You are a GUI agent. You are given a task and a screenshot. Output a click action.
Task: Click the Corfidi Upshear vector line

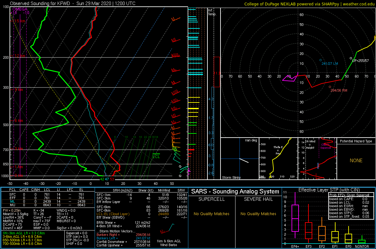(123, 245)
